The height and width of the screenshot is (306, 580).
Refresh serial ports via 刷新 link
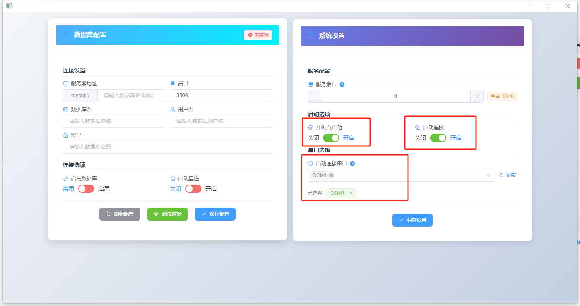pos(508,175)
